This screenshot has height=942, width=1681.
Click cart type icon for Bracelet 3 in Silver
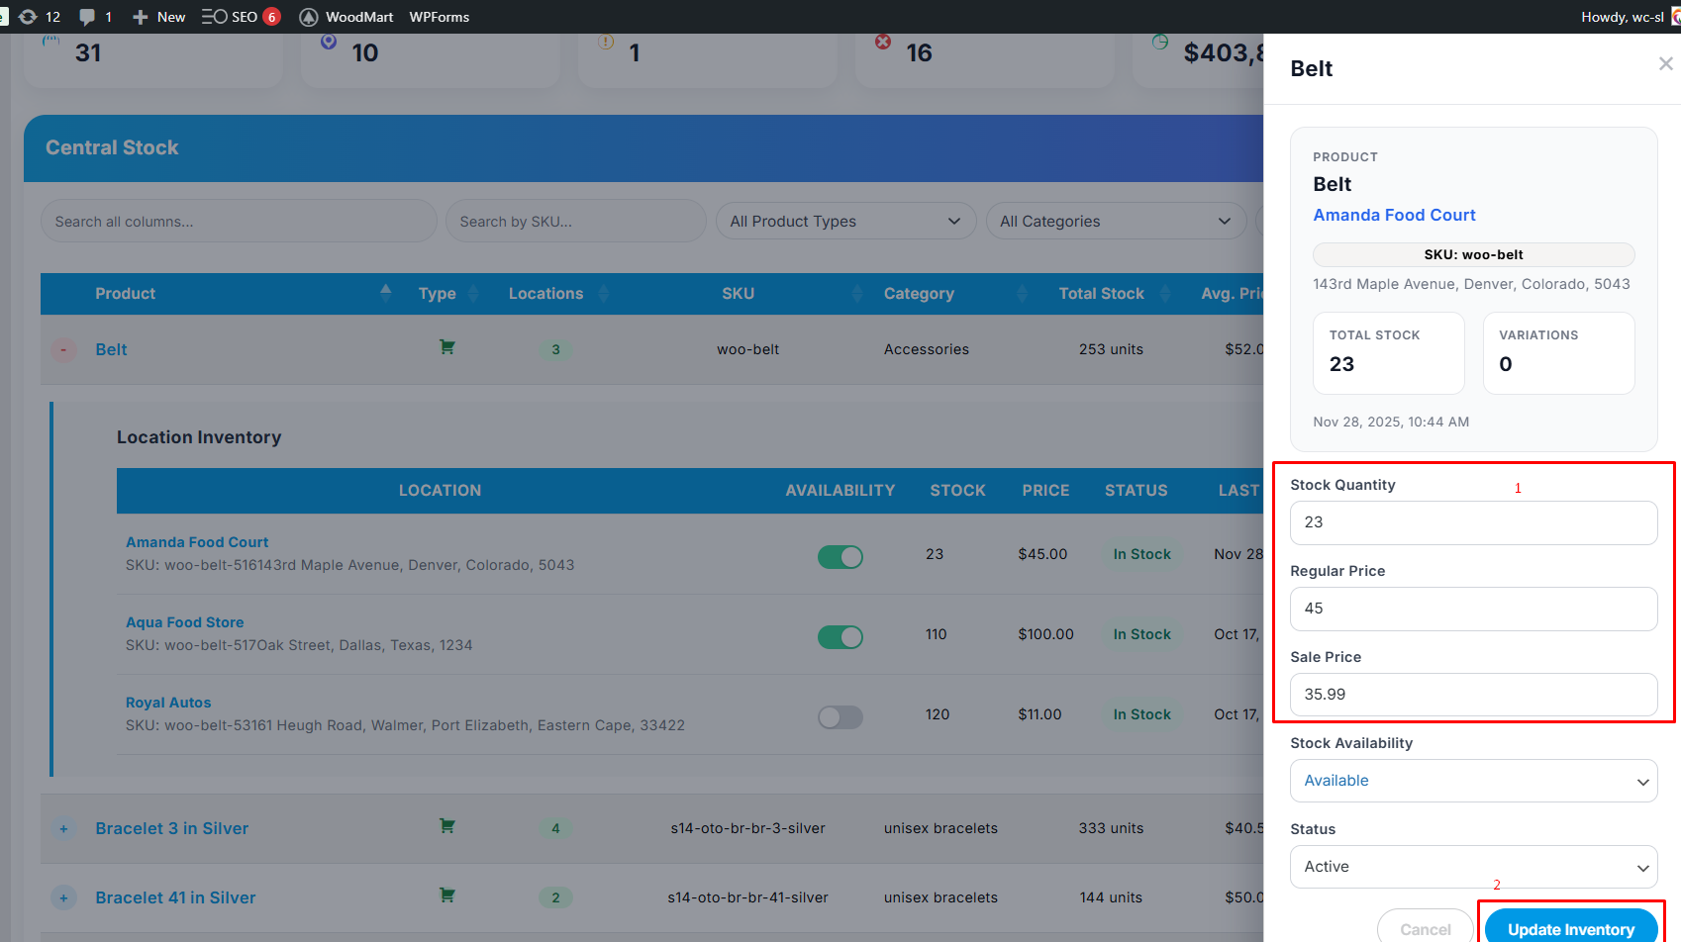[447, 826]
